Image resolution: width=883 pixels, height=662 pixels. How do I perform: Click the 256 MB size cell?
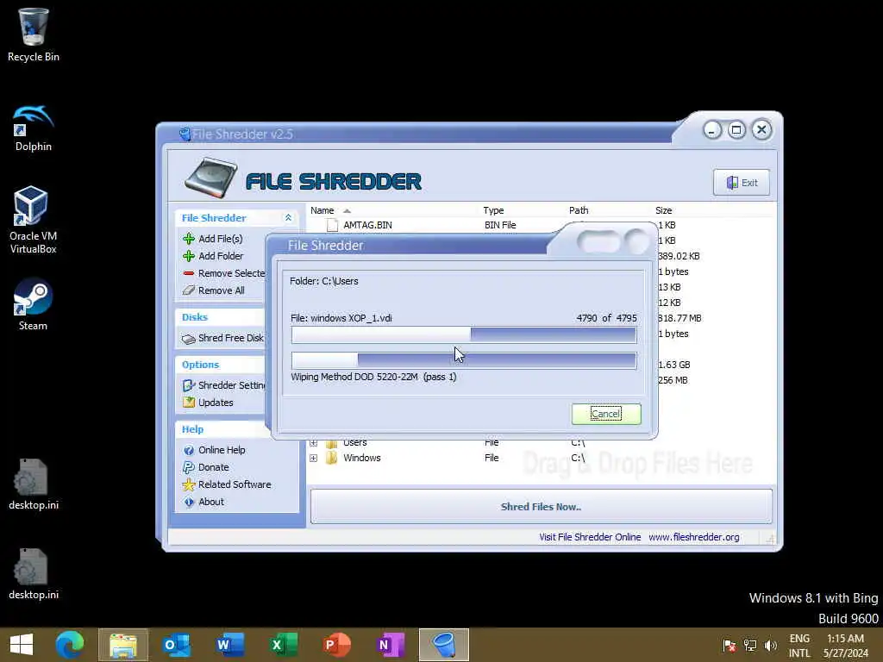[x=673, y=380]
